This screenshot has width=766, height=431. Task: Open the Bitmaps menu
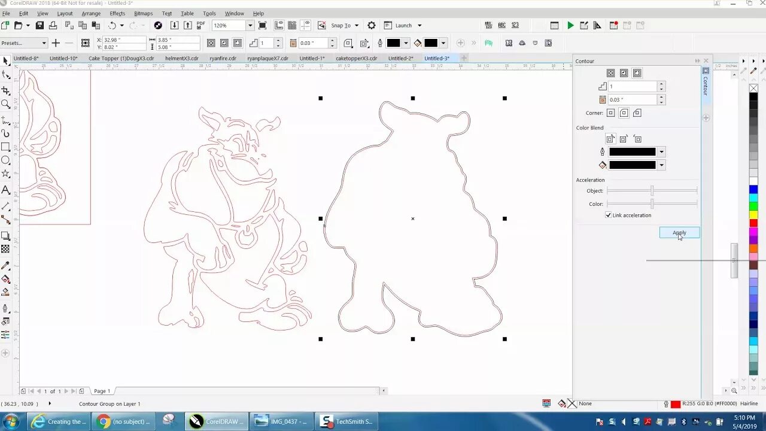pyautogui.click(x=143, y=13)
